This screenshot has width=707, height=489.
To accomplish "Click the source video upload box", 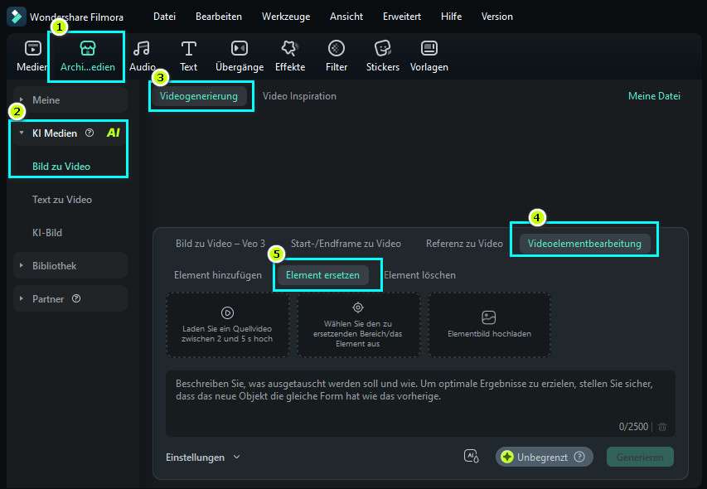I will pyautogui.click(x=227, y=325).
